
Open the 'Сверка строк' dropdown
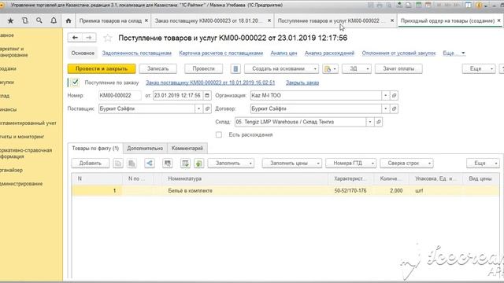tap(406, 164)
